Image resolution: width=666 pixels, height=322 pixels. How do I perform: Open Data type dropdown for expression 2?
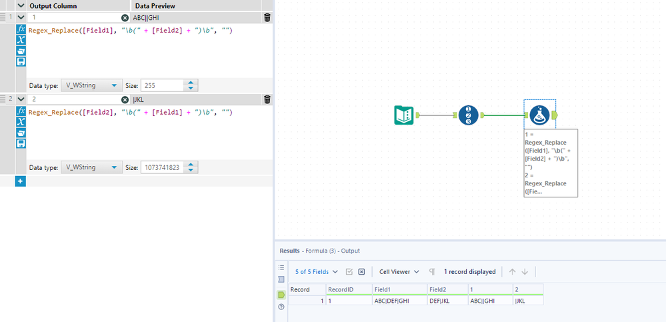[x=92, y=167]
